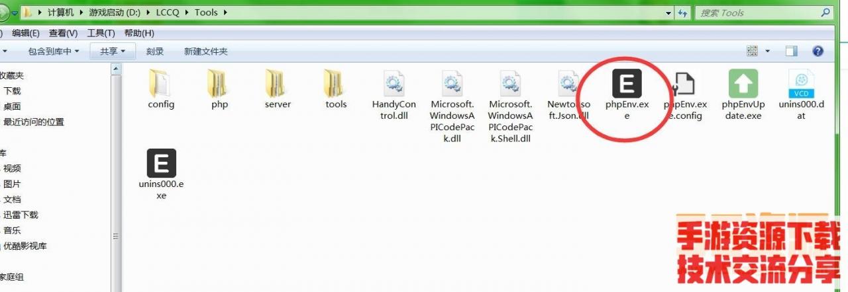Click the 搜索 Tools search field

pyautogui.click(x=762, y=13)
